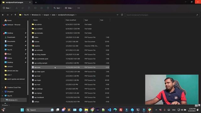Add a new File Explorer tab
Image resolution: width=201 pixels, height=113 pixels.
[36, 2]
